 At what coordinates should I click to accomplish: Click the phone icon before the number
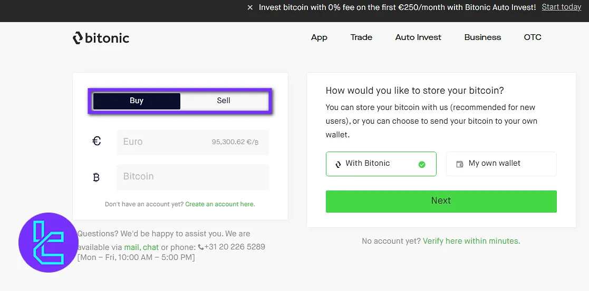tap(201, 247)
